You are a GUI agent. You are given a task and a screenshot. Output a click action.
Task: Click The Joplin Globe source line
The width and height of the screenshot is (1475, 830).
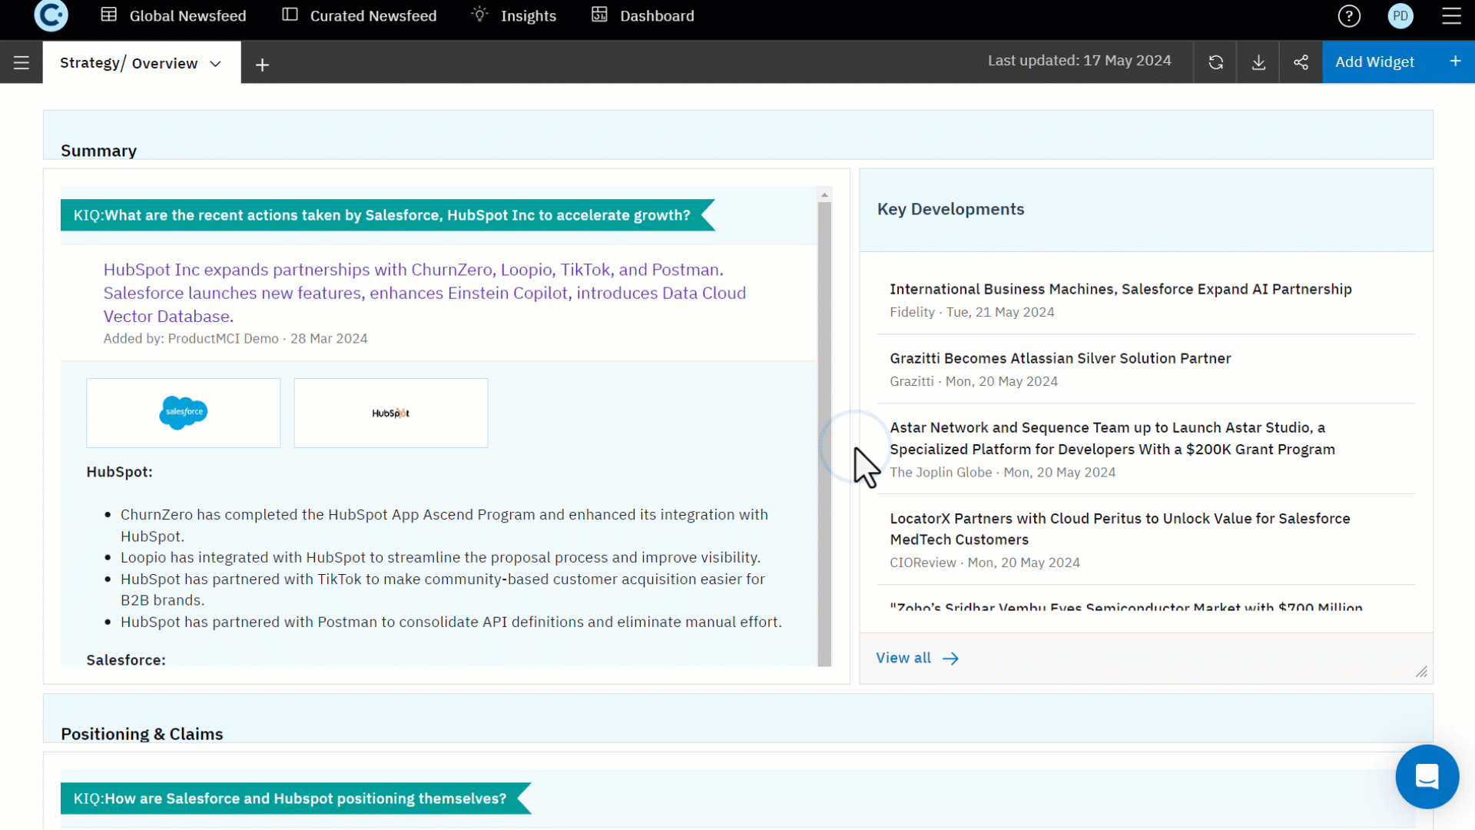[x=1003, y=473]
